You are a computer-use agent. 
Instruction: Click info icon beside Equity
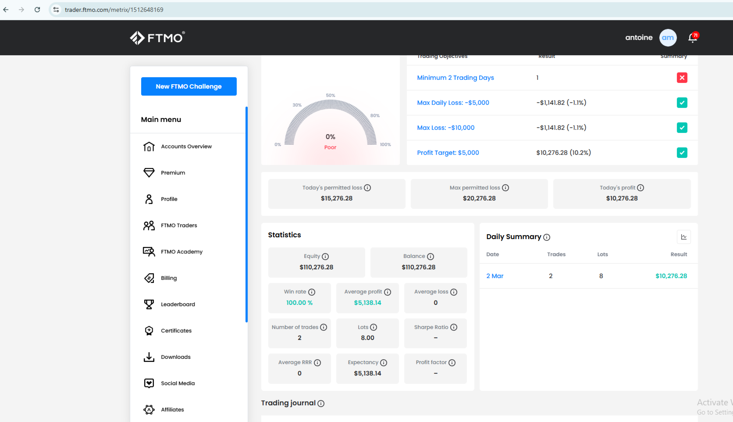[x=325, y=257]
